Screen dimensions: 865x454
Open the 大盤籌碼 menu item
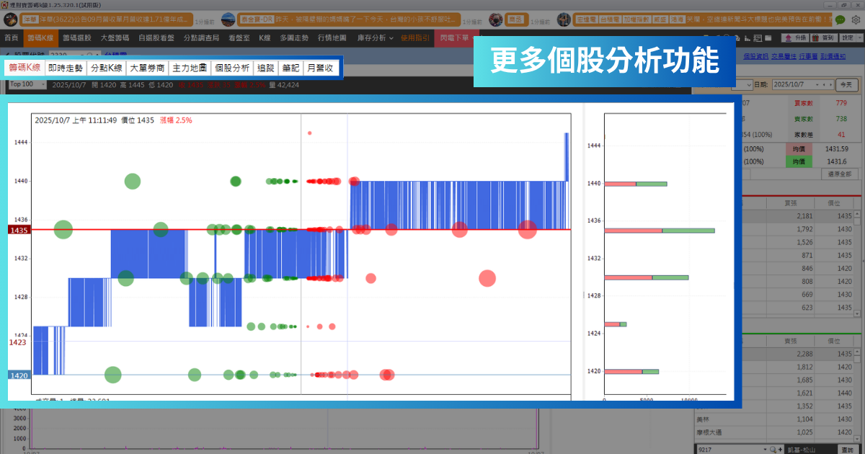pyautogui.click(x=115, y=37)
